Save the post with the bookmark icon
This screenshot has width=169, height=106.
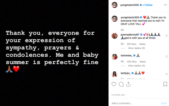(165, 84)
